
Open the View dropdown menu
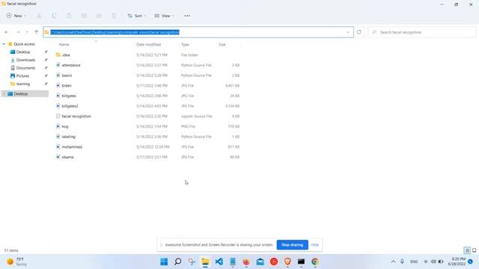[164, 16]
